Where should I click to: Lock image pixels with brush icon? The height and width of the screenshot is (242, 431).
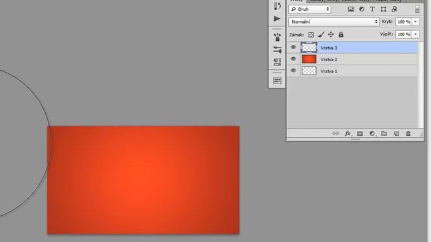pyautogui.click(x=321, y=34)
